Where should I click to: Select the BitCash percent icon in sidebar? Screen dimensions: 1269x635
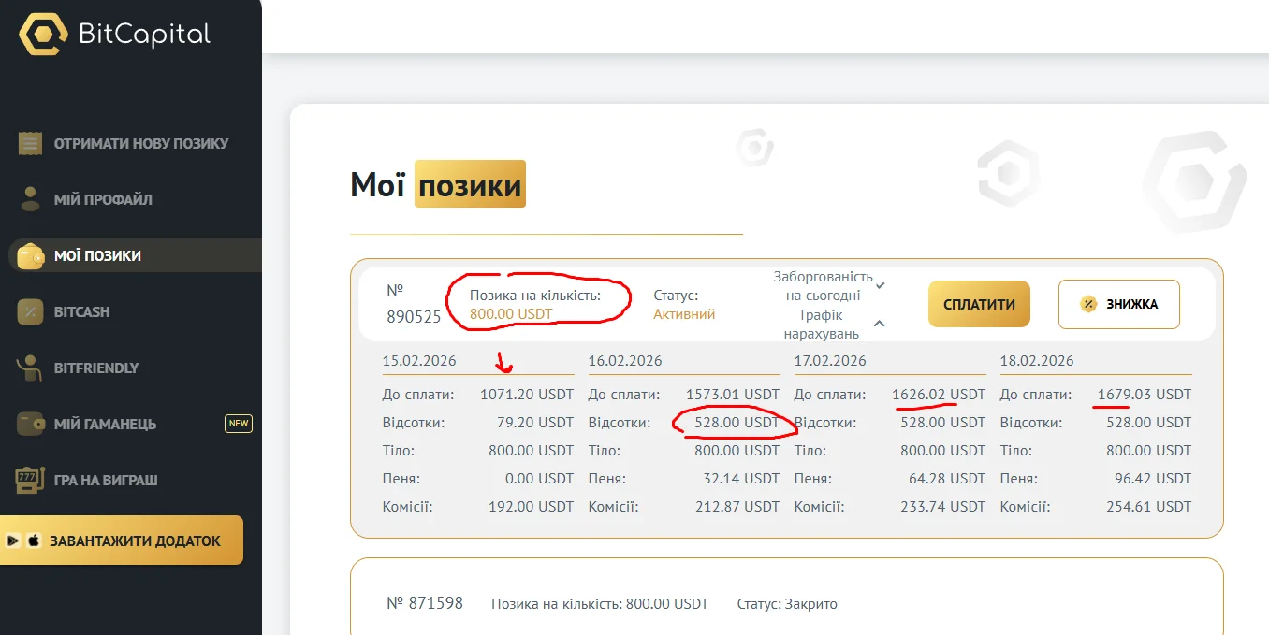31,312
